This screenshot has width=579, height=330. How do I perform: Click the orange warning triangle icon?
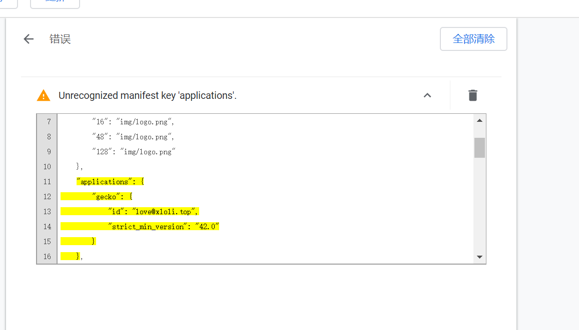pos(44,95)
